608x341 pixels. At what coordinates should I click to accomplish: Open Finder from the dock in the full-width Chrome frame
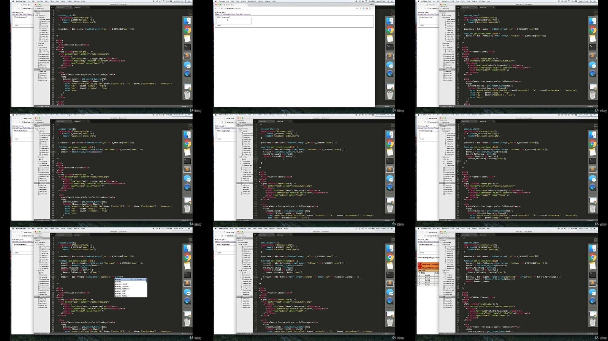[390, 21]
